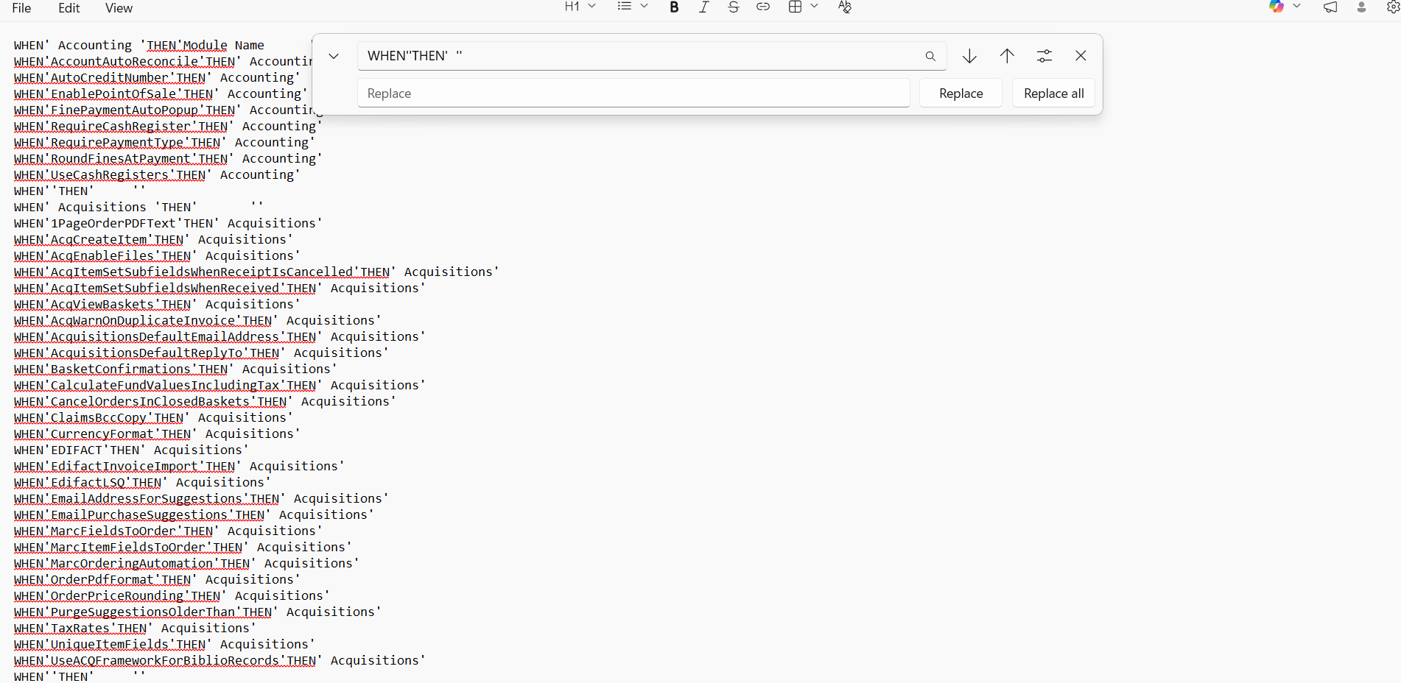
Task: Open find search options
Action: tap(1044, 56)
